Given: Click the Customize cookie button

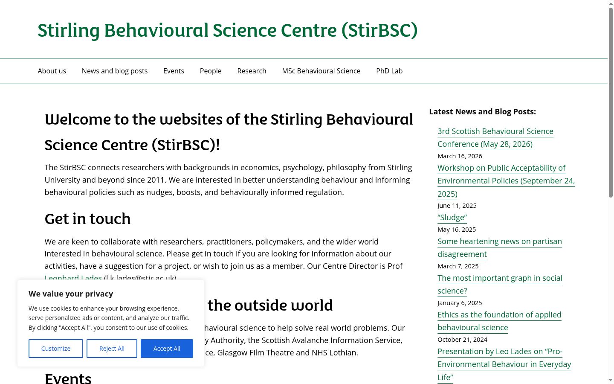Looking at the screenshot, I should click(56, 349).
